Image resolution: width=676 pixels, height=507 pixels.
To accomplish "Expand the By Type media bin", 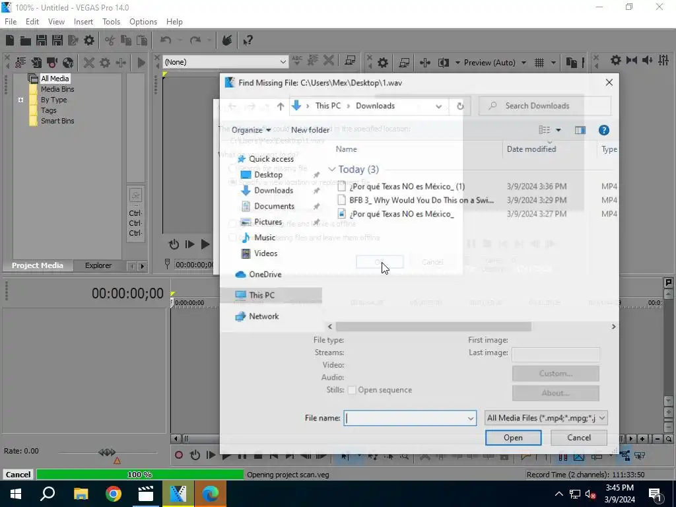I will (x=20, y=100).
